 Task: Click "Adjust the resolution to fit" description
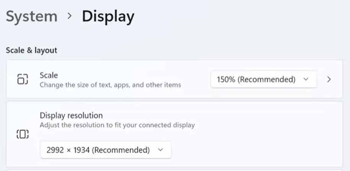117,125
